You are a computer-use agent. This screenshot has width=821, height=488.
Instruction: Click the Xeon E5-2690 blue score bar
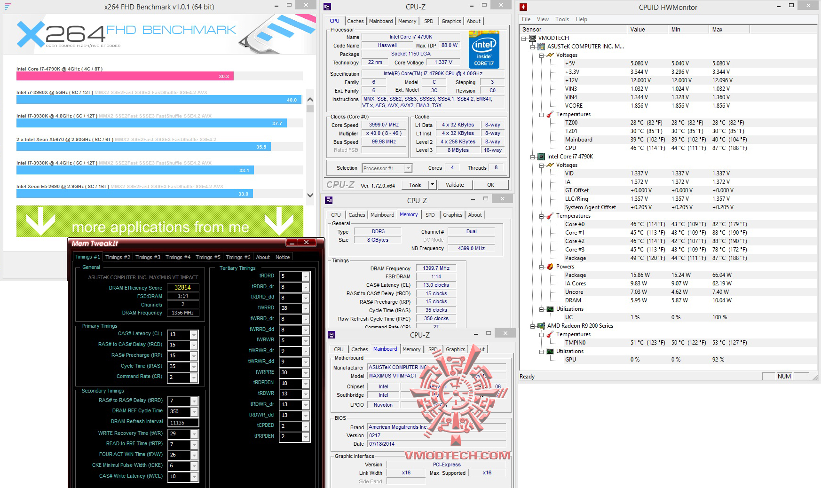(x=134, y=194)
